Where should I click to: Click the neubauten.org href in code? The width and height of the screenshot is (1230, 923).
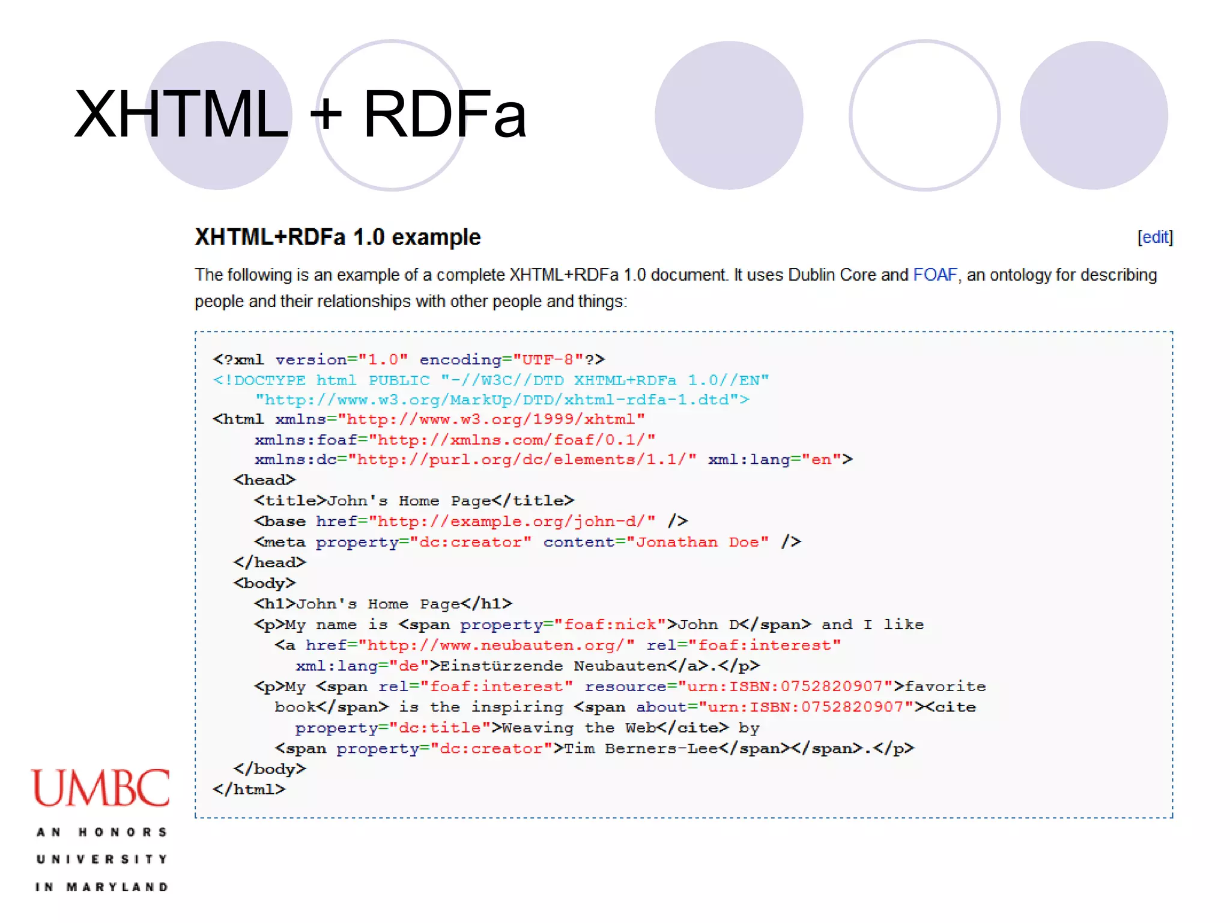coord(496,645)
